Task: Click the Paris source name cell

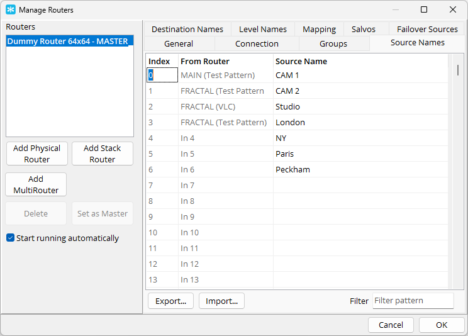Action: pos(360,154)
